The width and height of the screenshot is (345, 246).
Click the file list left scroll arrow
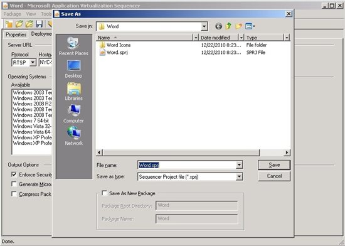click(x=99, y=152)
